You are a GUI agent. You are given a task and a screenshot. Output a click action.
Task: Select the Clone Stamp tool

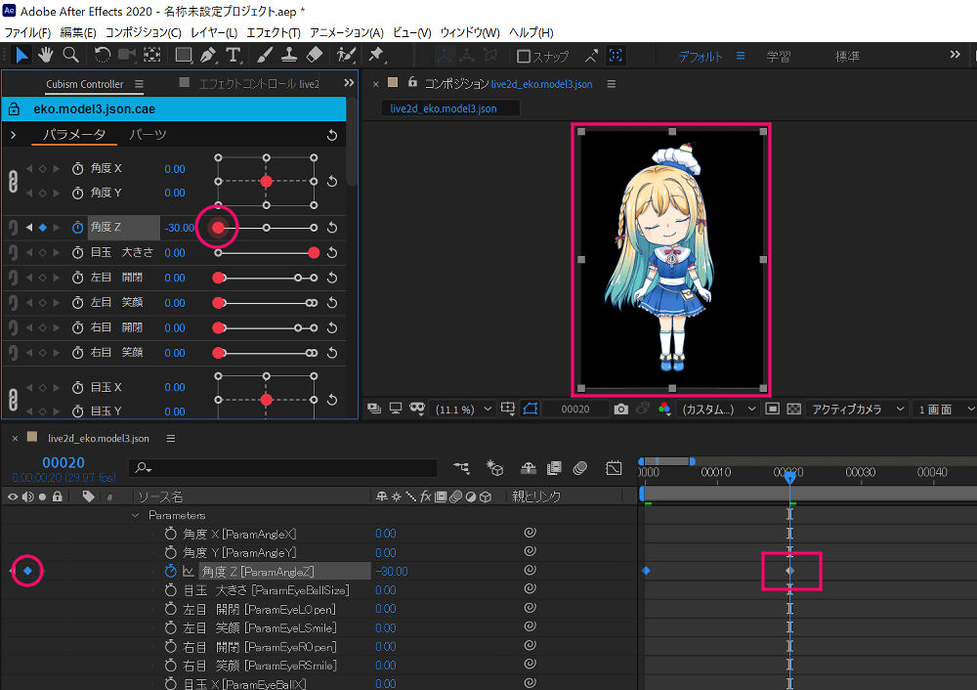[x=288, y=56]
